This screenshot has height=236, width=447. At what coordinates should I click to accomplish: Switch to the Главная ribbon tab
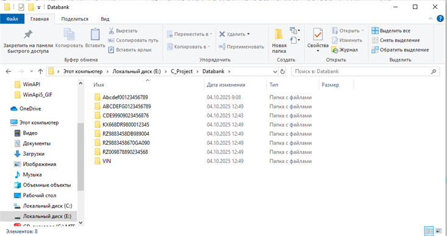(40, 19)
